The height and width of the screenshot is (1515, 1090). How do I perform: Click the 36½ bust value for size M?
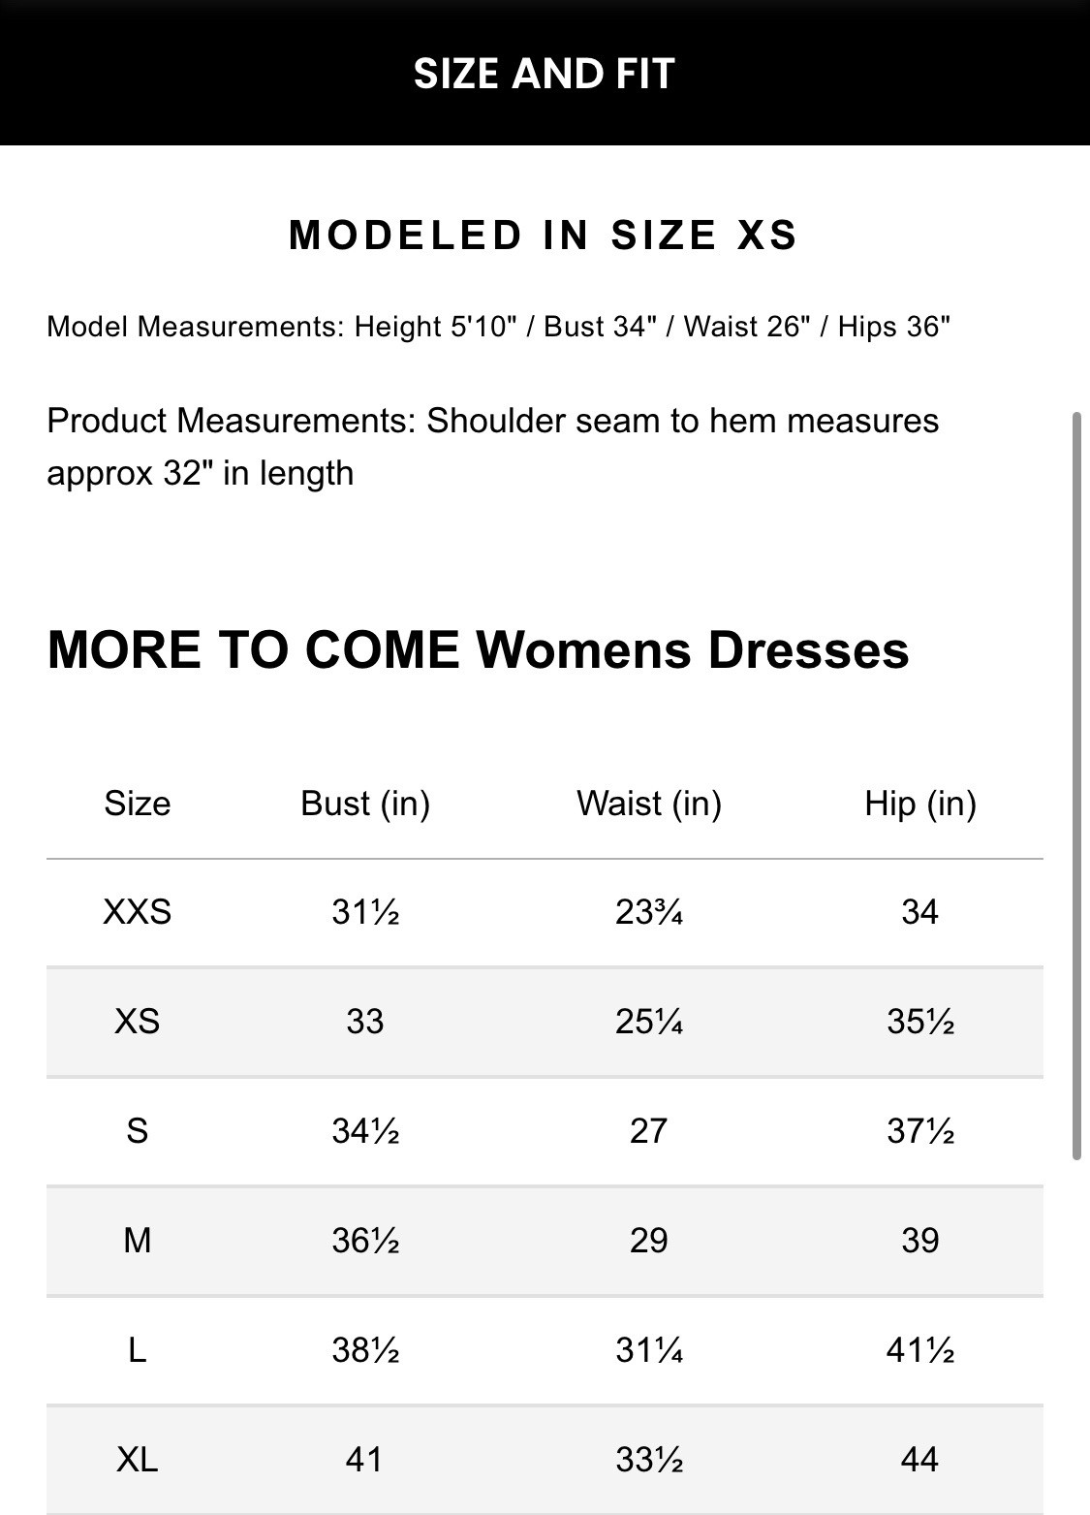click(x=365, y=1241)
